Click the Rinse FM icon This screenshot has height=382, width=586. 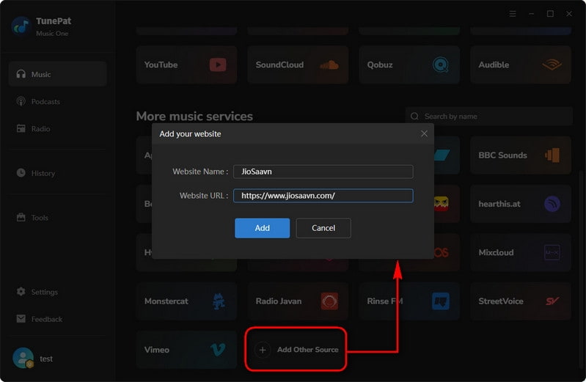[x=441, y=301]
